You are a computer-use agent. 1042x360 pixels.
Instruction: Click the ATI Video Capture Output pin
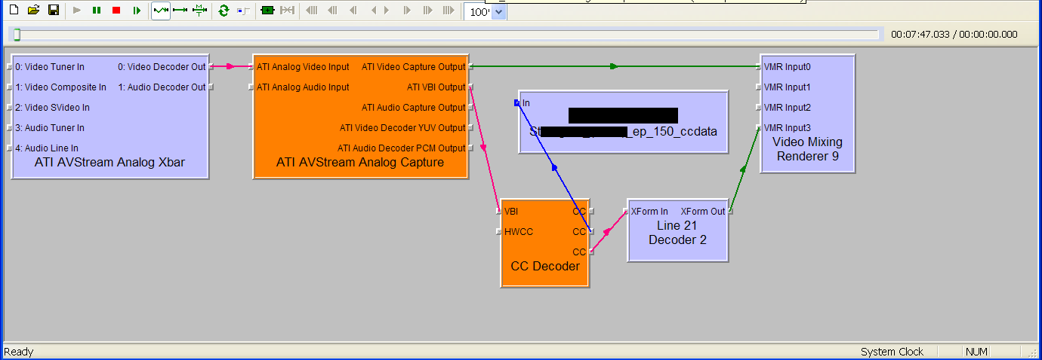(x=414, y=67)
